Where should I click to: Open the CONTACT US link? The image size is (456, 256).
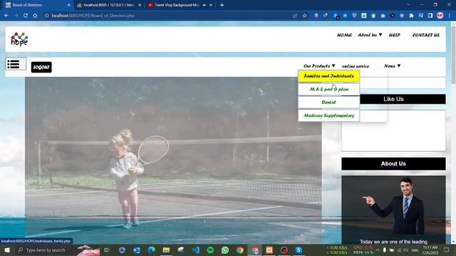coord(426,35)
